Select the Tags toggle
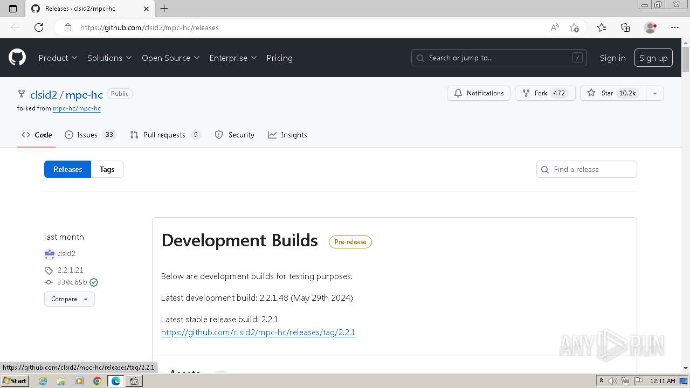The height and width of the screenshot is (388, 690). [x=107, y=169]
